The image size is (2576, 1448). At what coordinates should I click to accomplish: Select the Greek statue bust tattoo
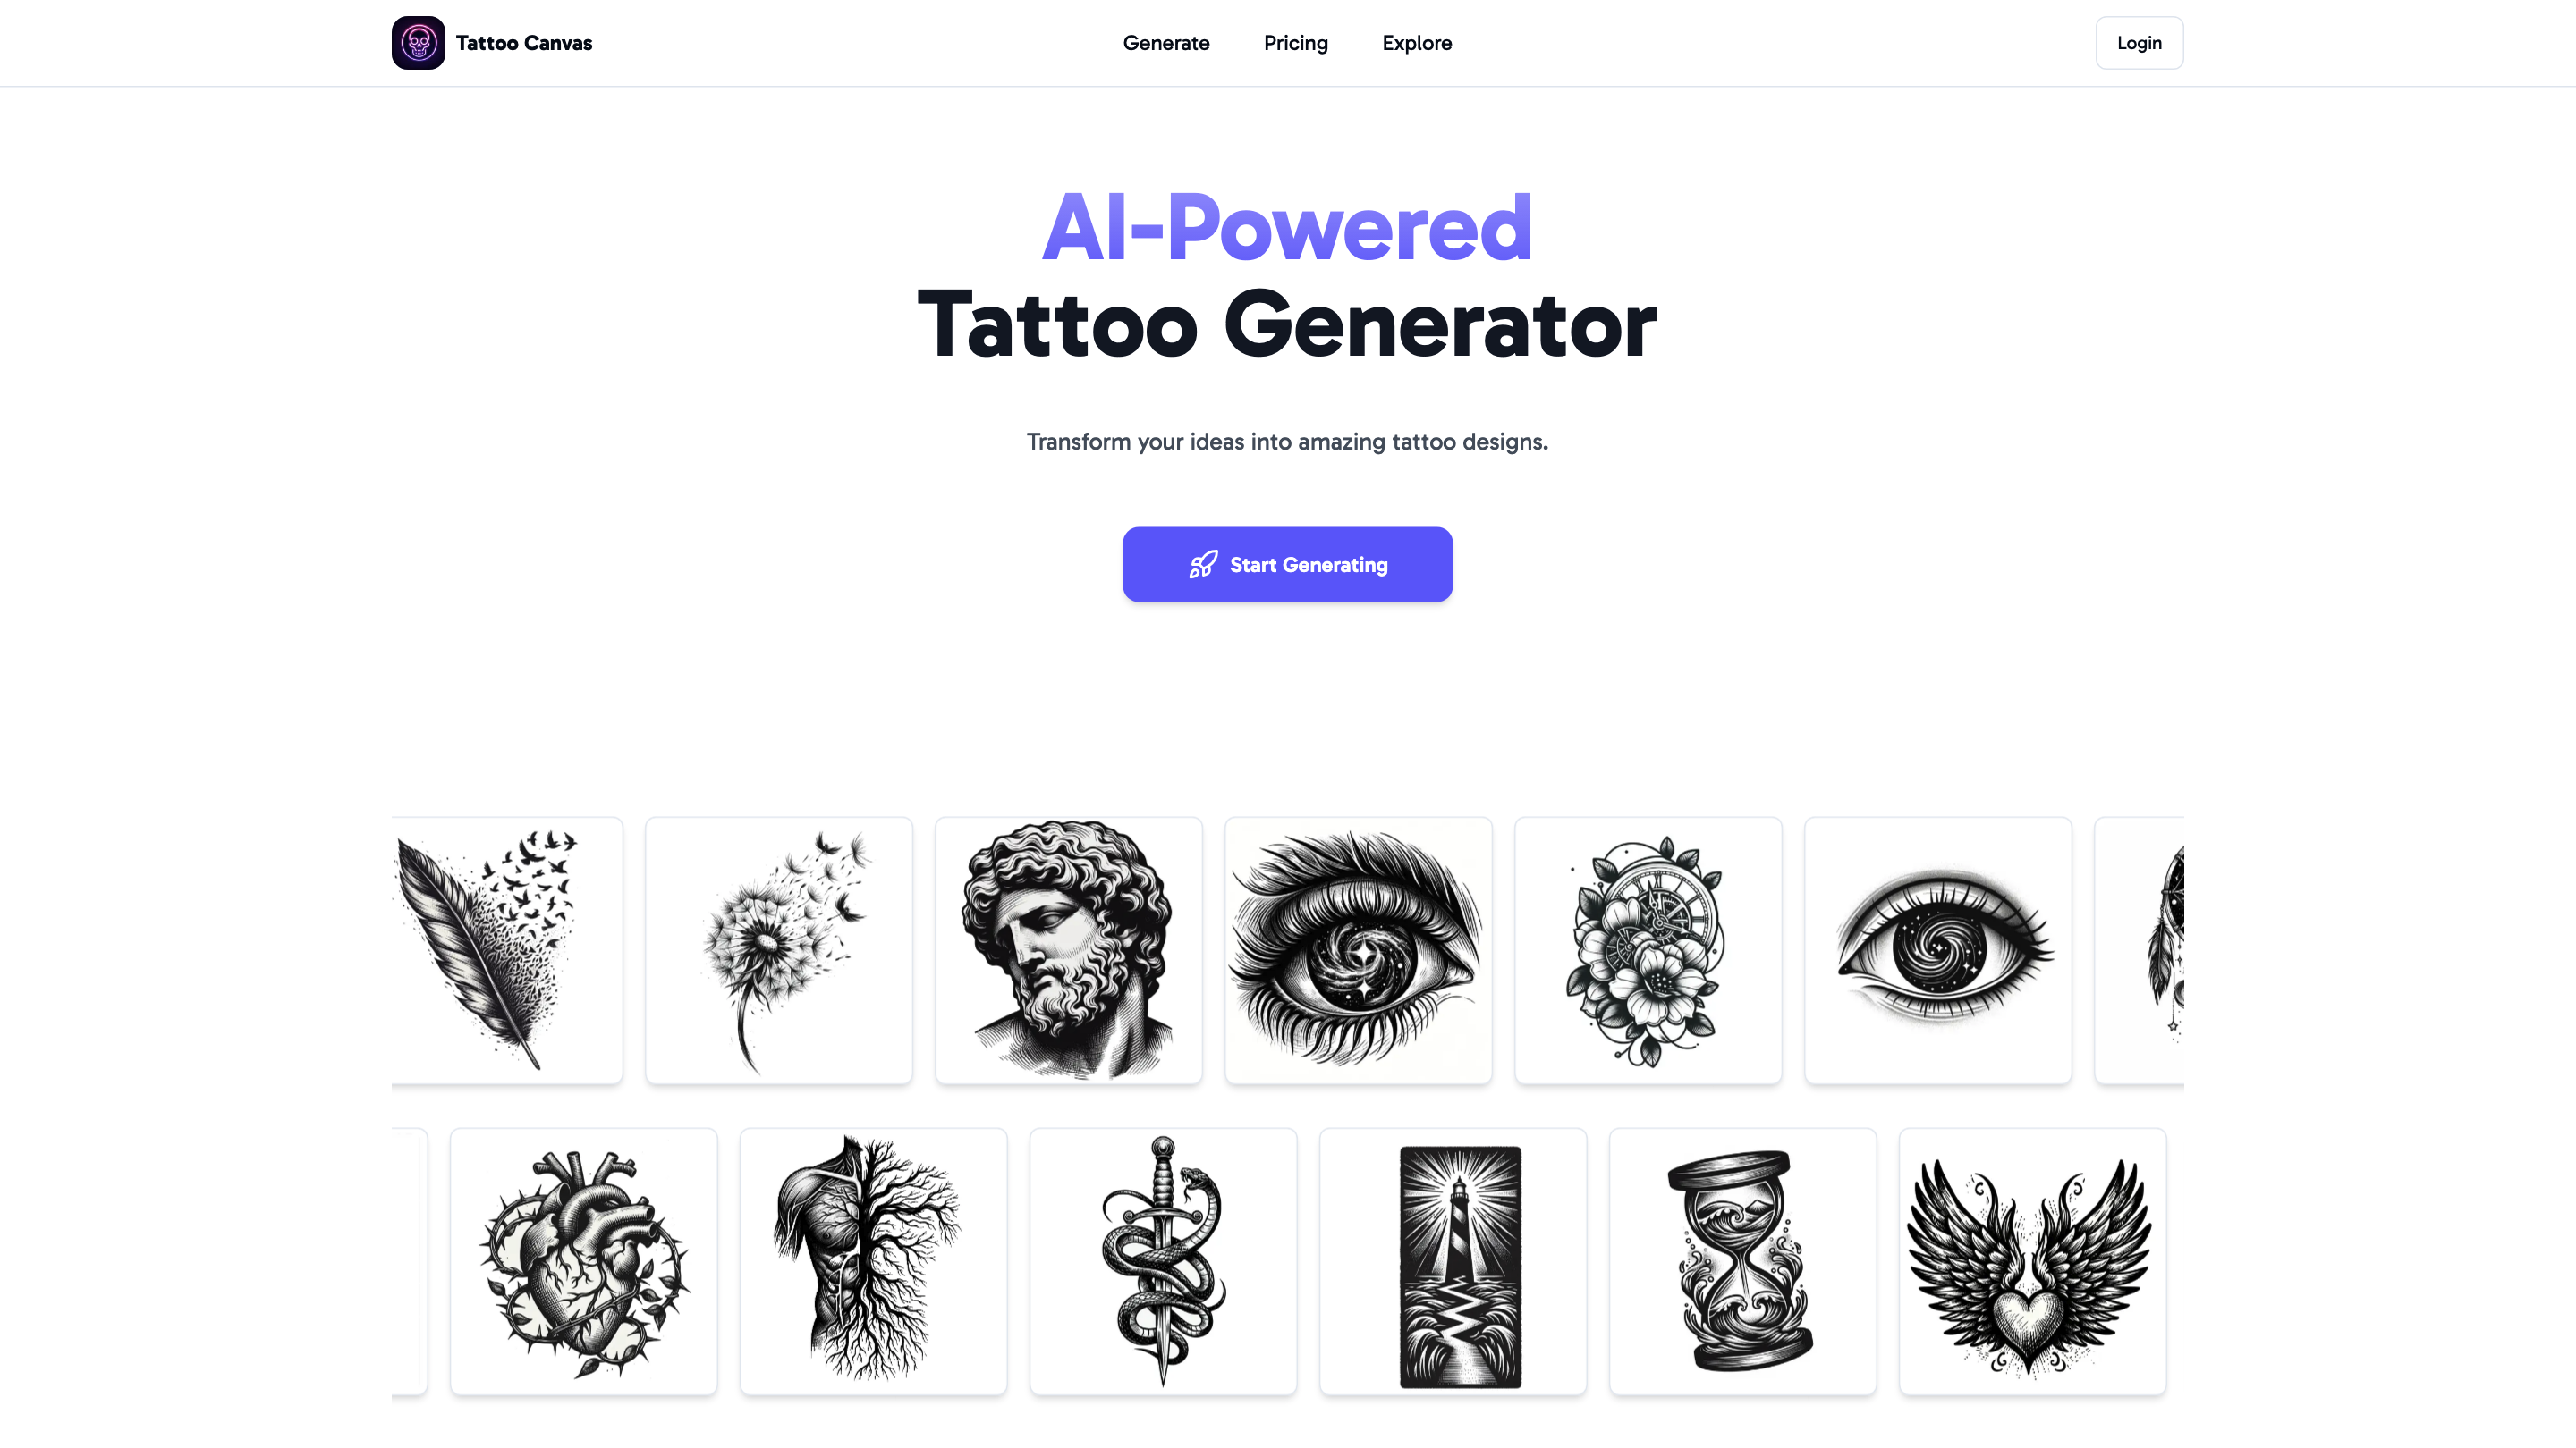pos(1069,950)
